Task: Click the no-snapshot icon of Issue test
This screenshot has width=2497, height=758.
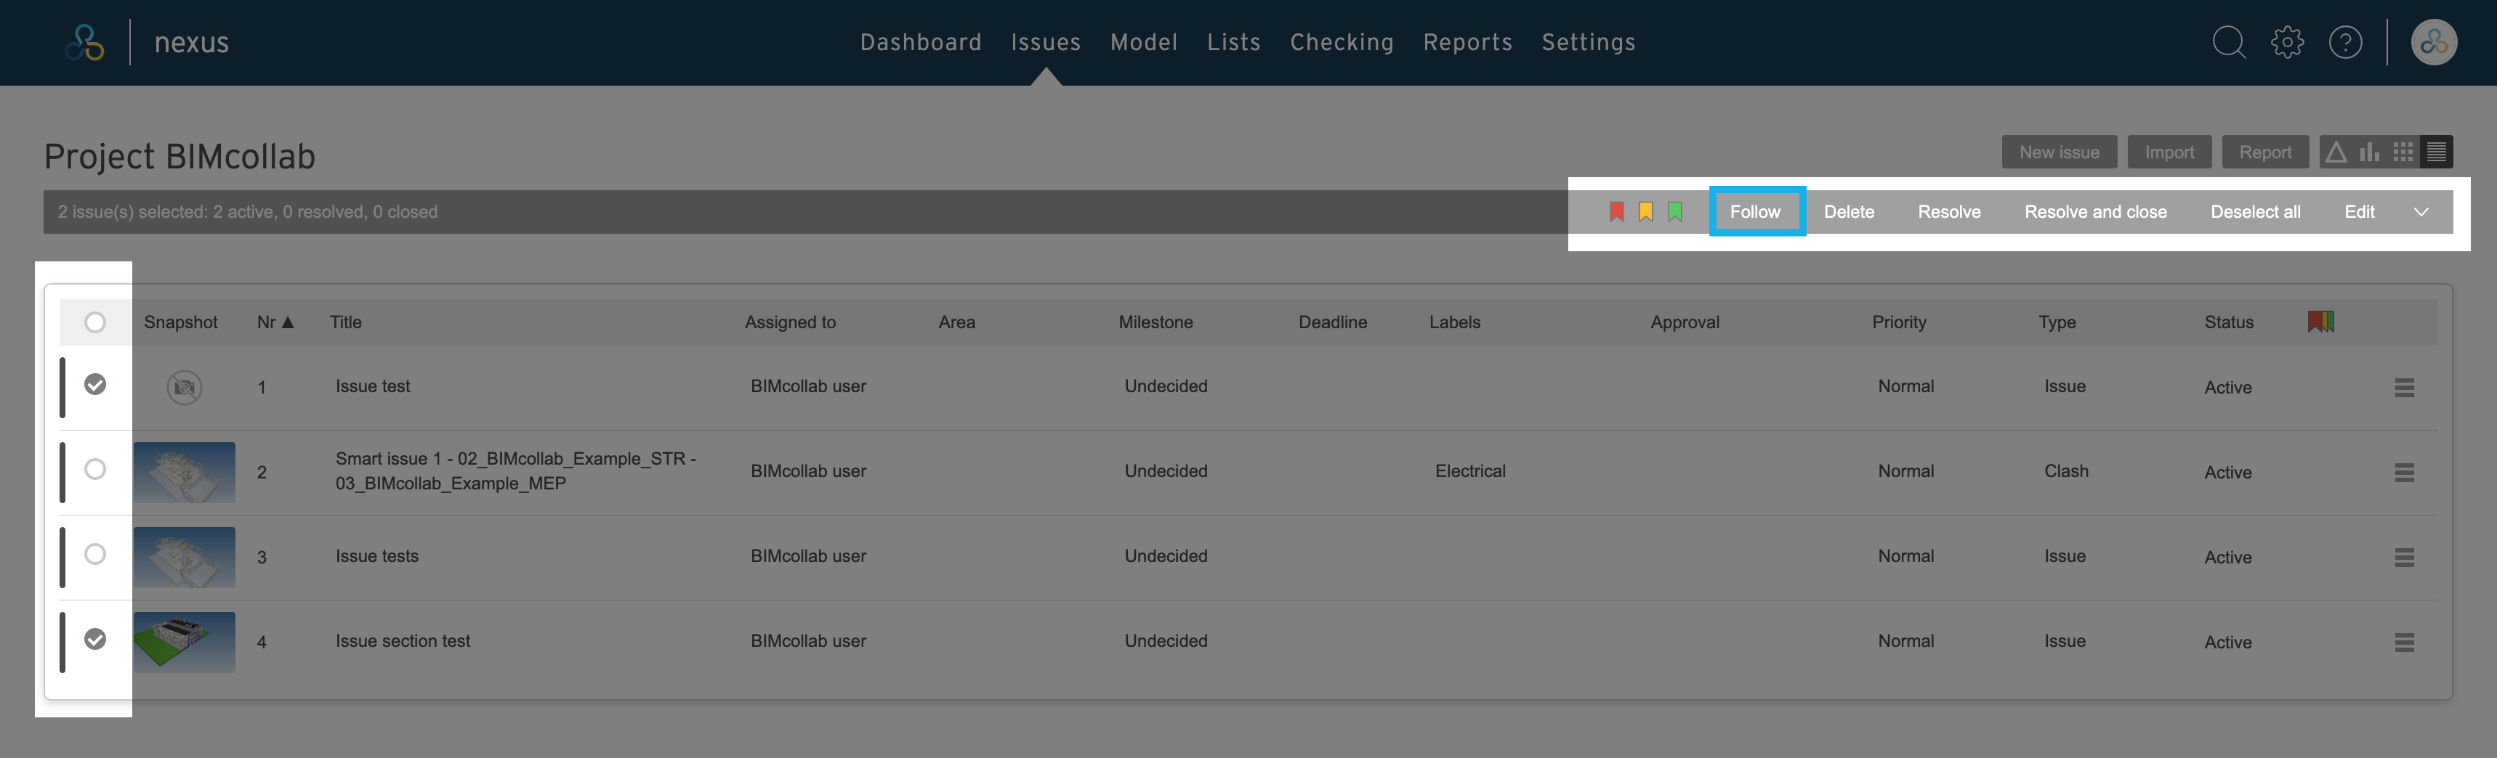Action: [184, 387]
